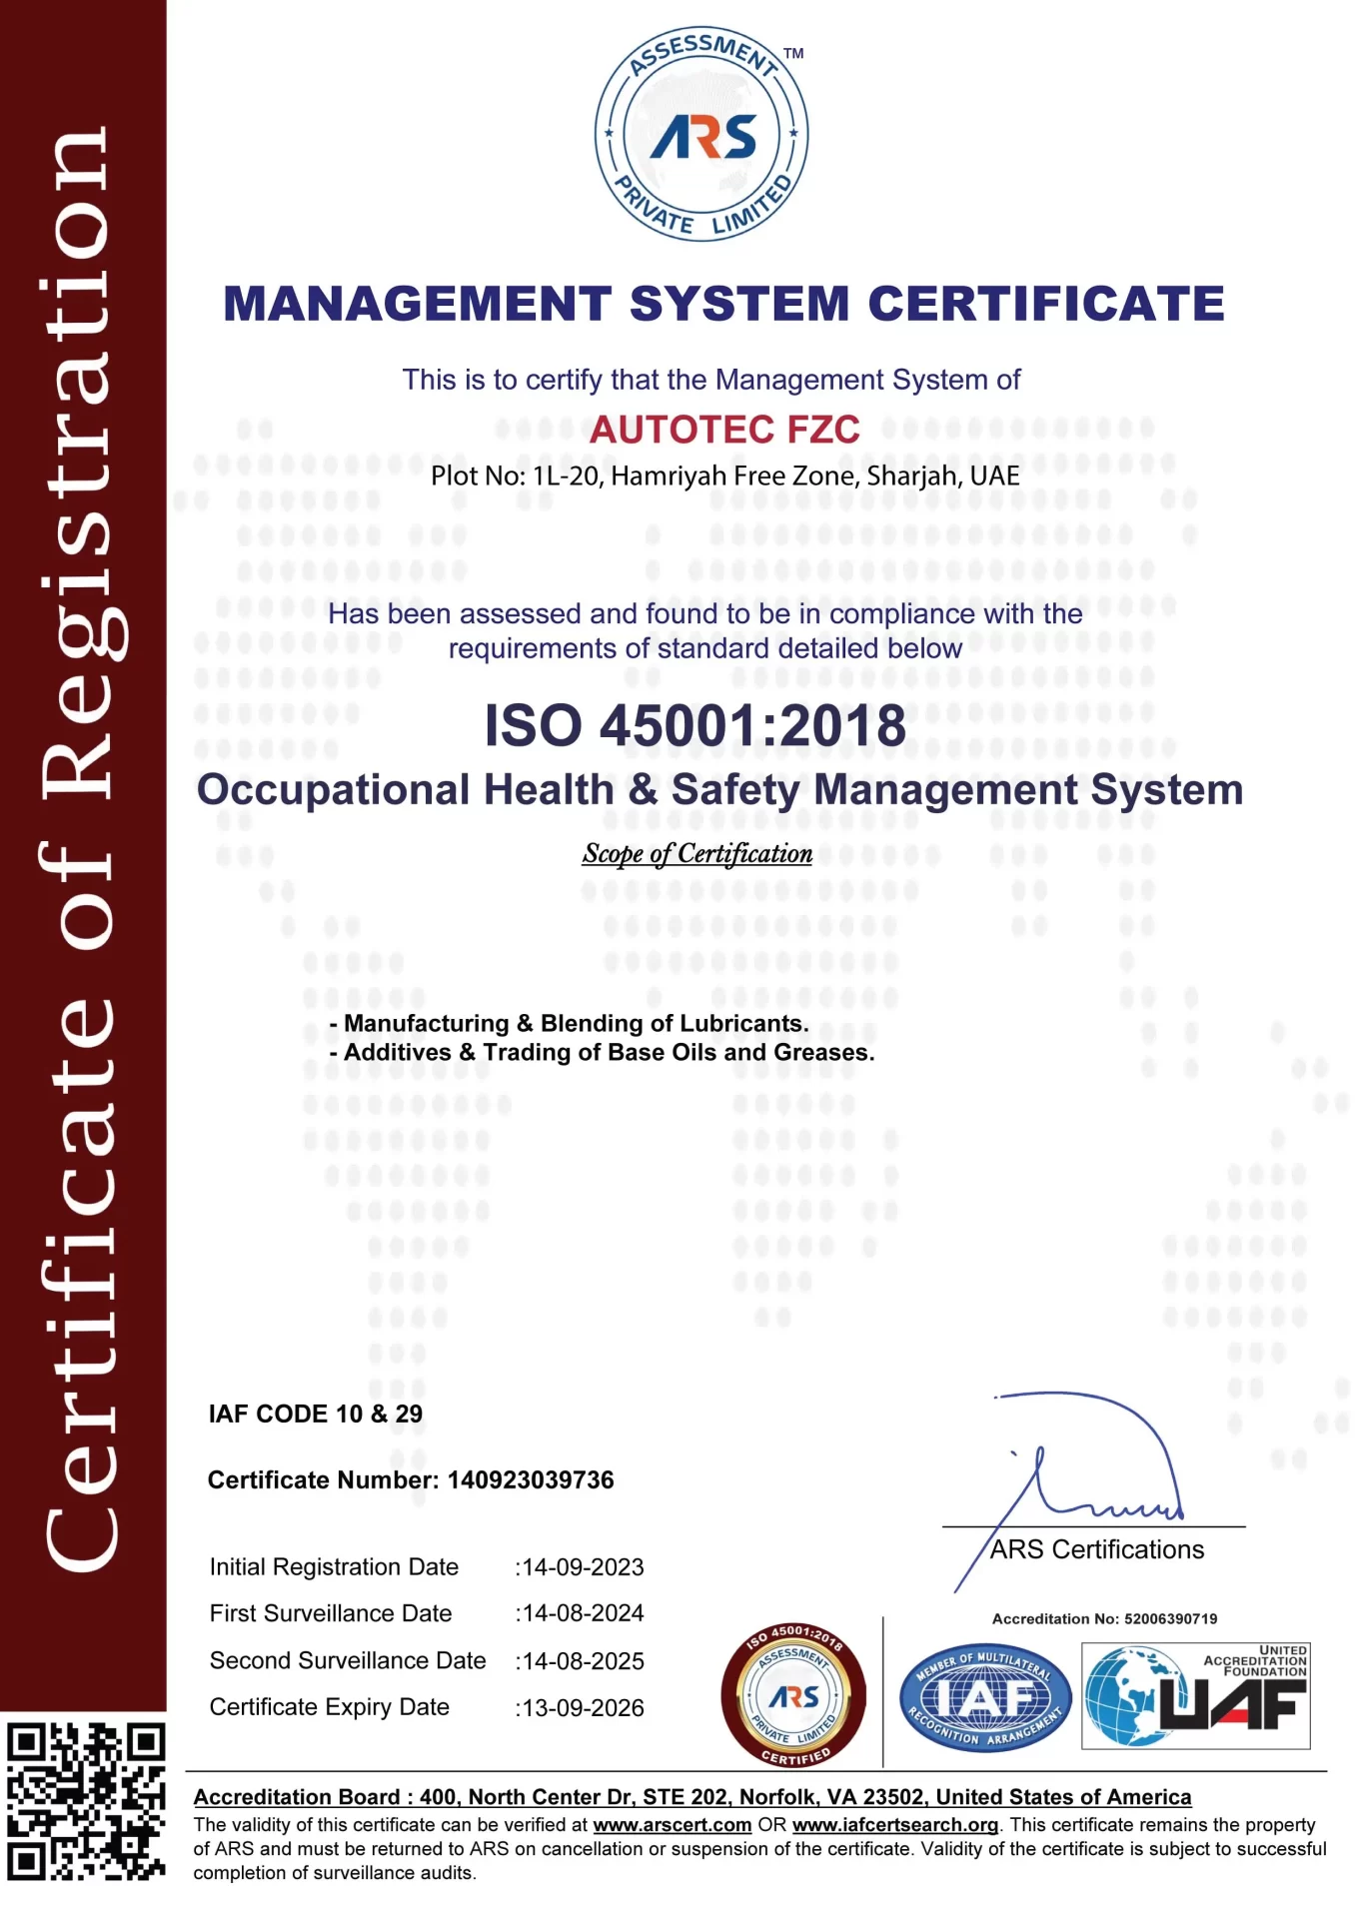Click the Scope of Certification heading
Image resolution: width=1357 pixels, height=1918 pixels.
coord(696,854)
